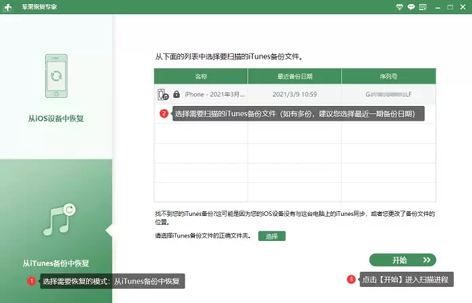Select the 2021/3/9 10:59 backup date cell
This screenshot has height=303, width=472.
pyautogui.click(x=295, y=94)
